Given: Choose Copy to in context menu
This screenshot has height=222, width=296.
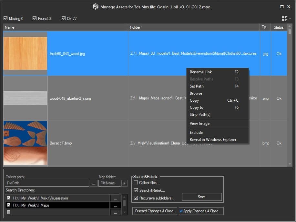Looking at the screenshot, I should click(218, 107).
